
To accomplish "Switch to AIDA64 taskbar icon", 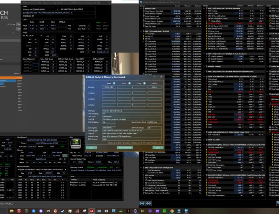I will pos(92,211).
